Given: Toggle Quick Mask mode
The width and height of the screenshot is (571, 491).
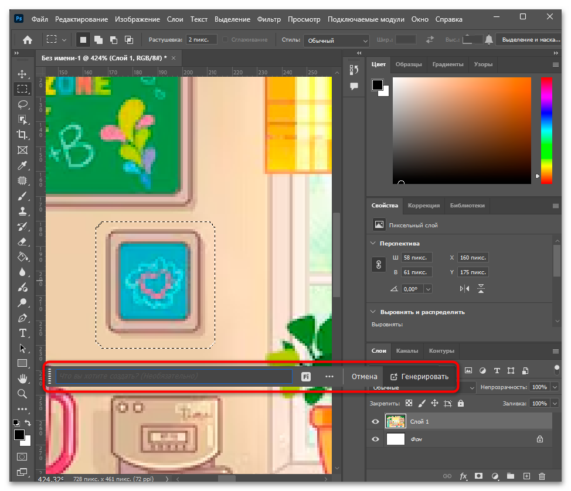Looking at the screenshot, I should pos(22,456).
